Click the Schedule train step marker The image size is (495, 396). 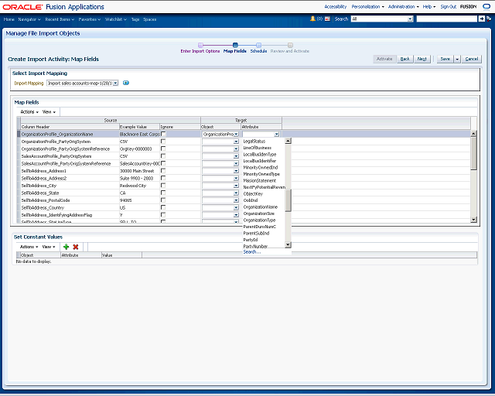pyautogui.click(x=258, y=45)
